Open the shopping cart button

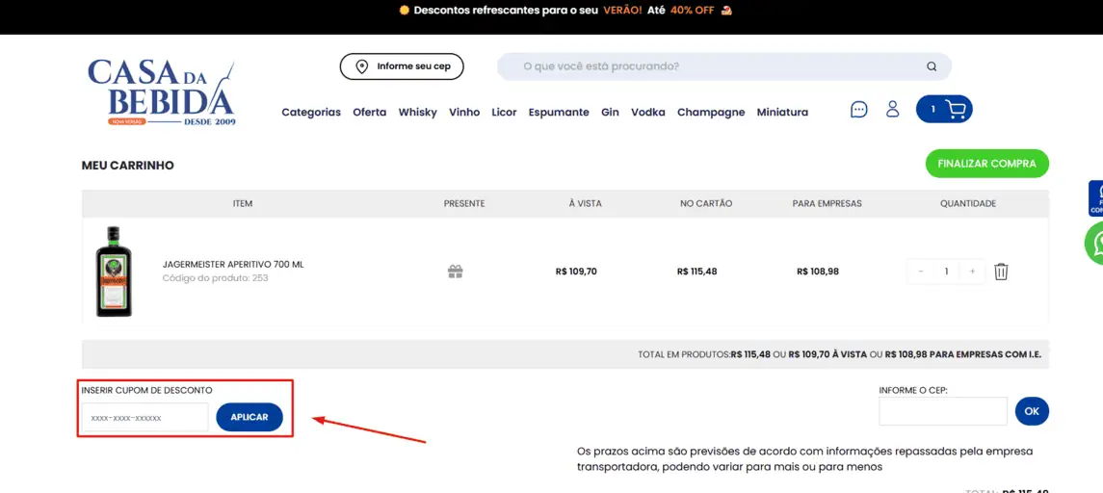coord(944,109)
